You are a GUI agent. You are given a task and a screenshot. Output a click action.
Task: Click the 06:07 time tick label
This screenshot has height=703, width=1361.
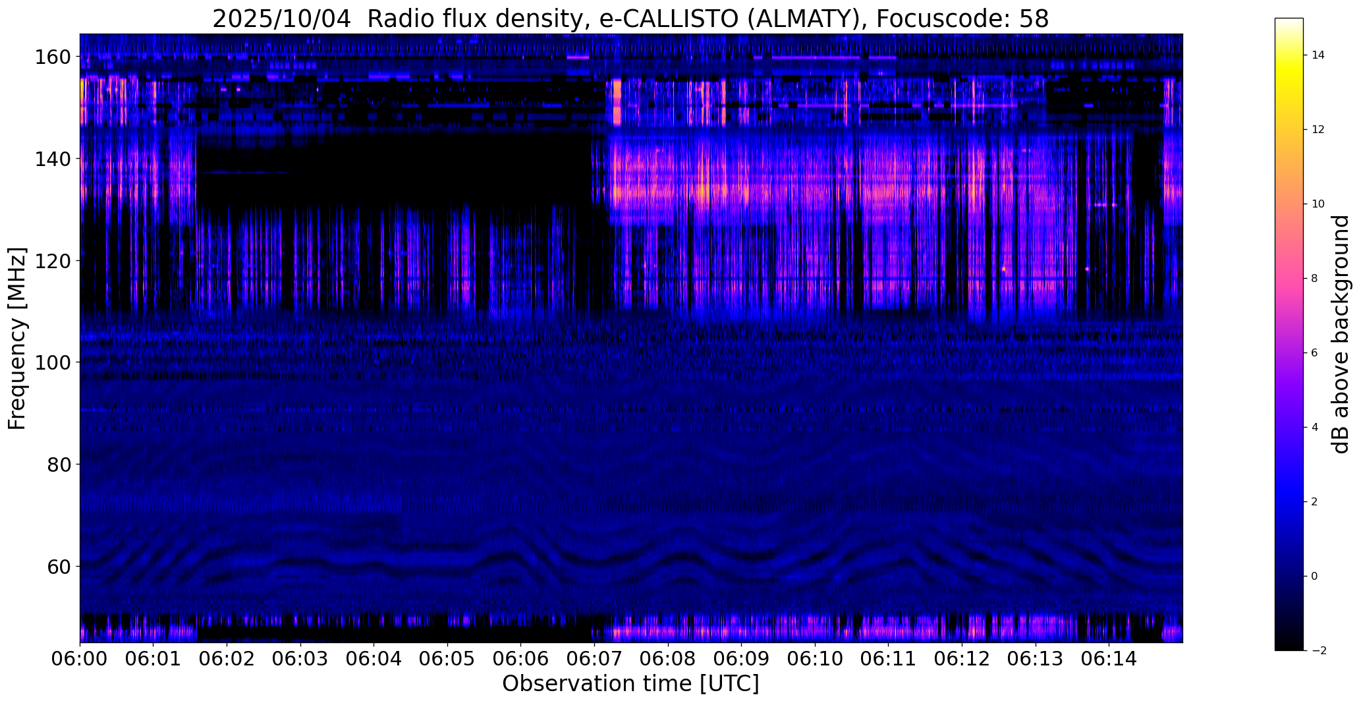click(594, 658)
